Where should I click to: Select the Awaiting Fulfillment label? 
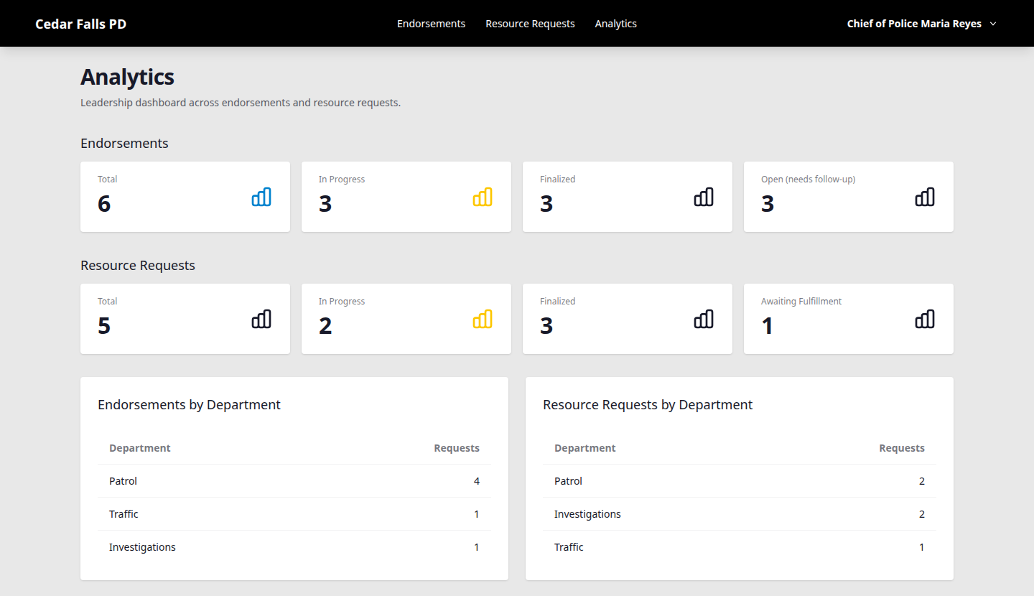[x=801, y=302]
